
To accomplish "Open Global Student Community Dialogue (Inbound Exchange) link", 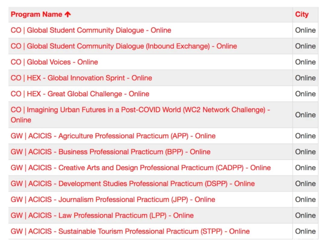I will tap(124, 46).
